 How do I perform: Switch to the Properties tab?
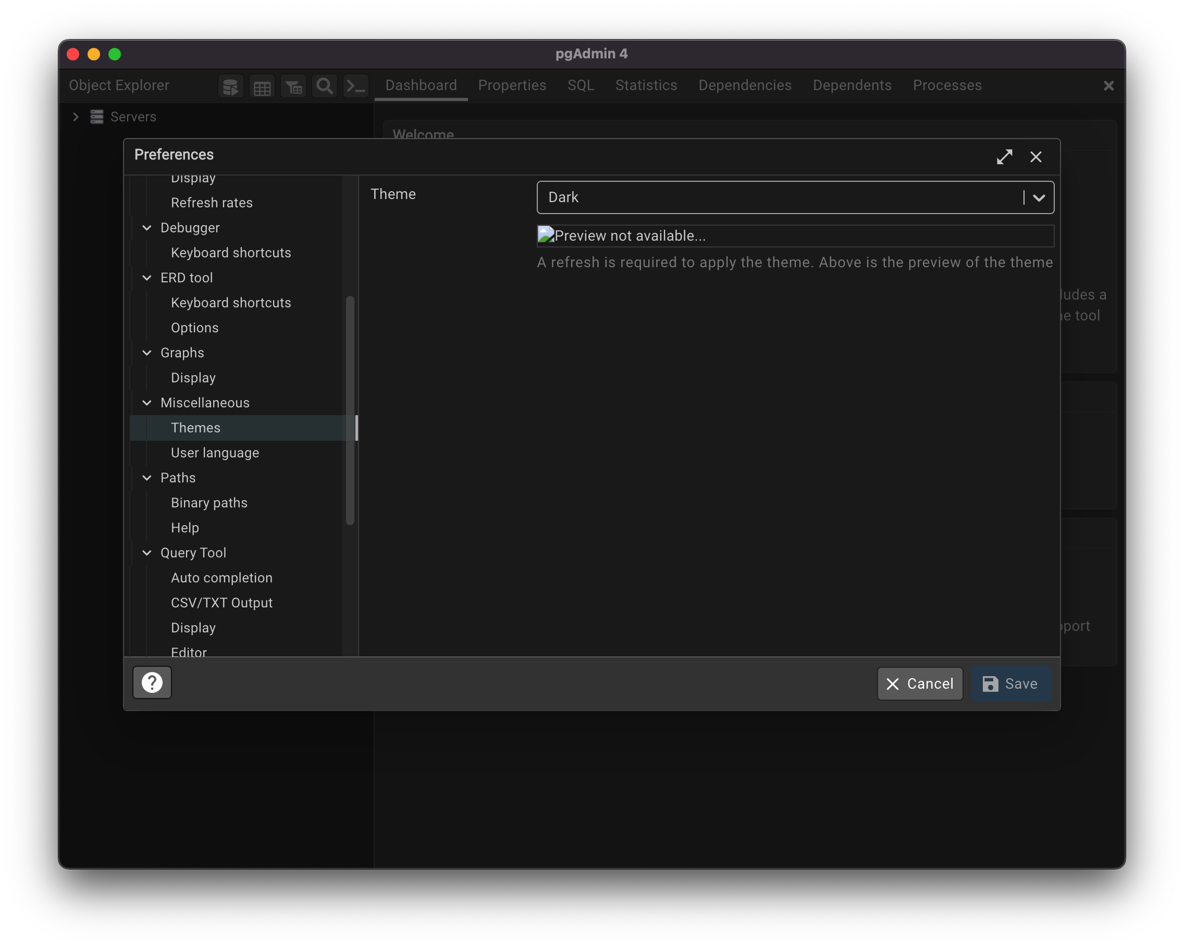(512, 85)
